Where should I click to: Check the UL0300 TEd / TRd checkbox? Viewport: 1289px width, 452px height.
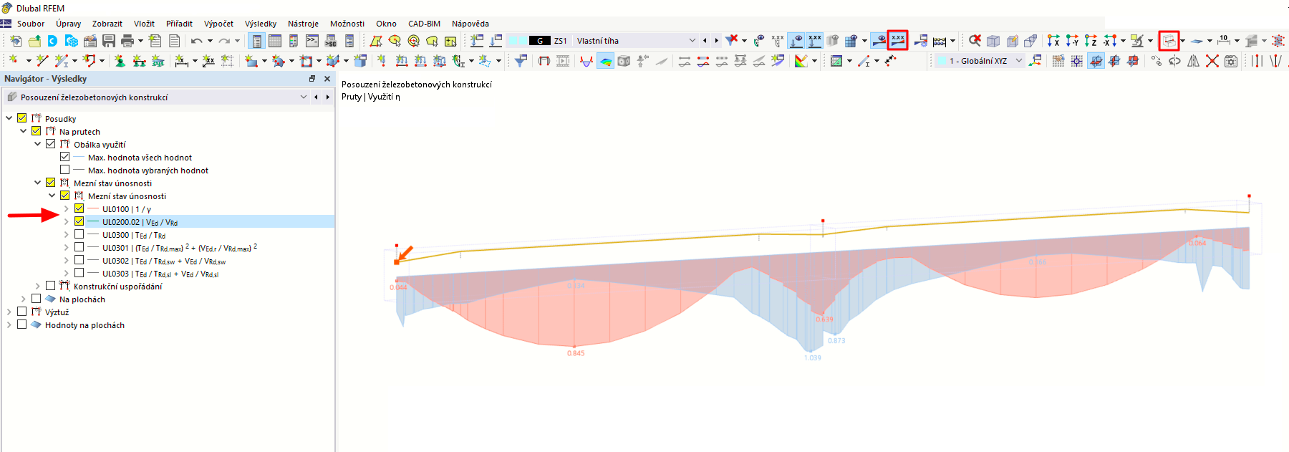tap(79, 234)
